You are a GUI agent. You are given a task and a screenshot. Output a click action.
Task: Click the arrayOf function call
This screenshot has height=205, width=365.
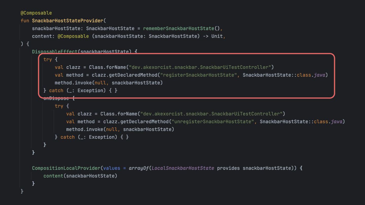(139, 168)
